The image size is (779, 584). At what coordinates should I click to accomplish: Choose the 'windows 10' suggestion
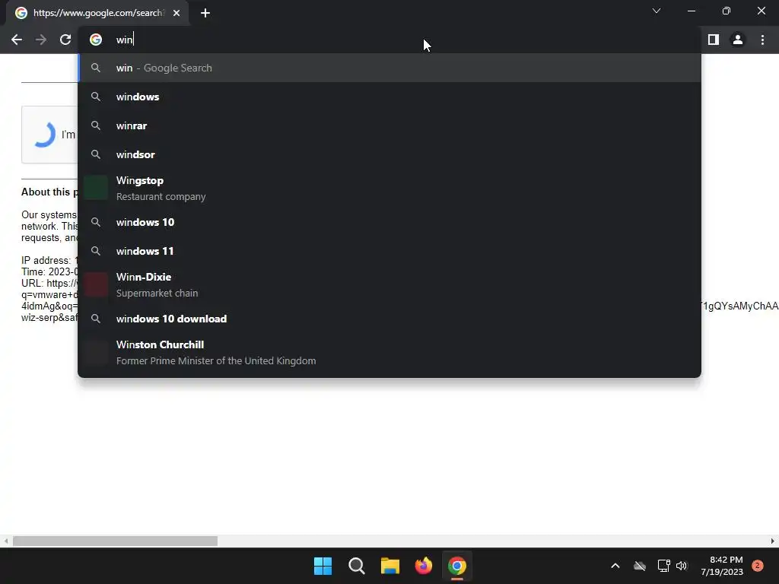click(x=389, y=222)
